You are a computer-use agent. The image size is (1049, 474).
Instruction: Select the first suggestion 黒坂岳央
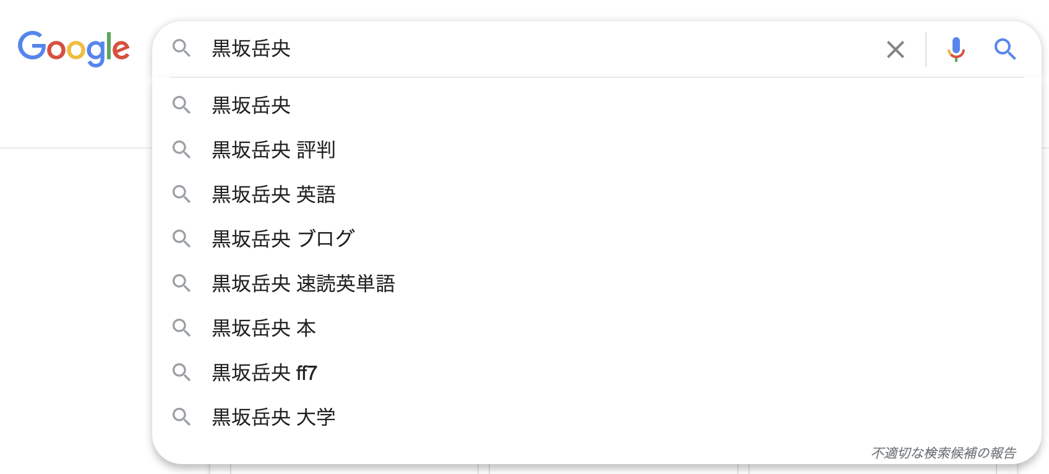pos(597,105)
